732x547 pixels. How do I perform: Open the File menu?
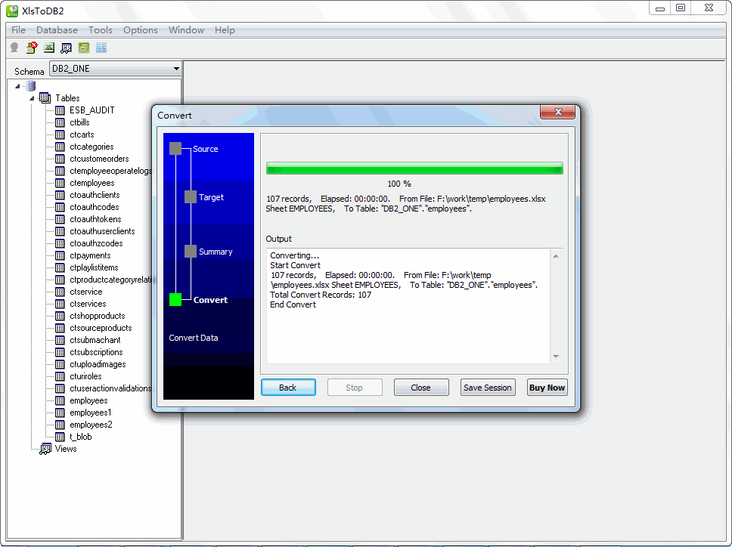tap(19, 30)
